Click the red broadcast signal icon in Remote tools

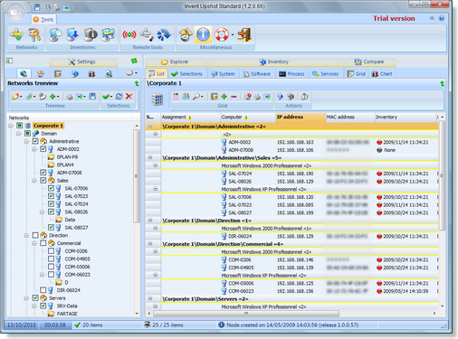coord(129,34)
